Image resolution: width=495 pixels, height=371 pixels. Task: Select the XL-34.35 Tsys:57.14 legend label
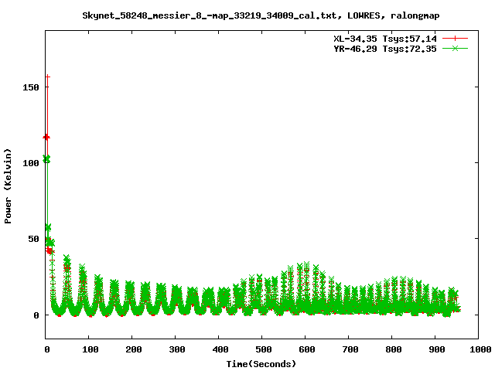coord(385,39)
